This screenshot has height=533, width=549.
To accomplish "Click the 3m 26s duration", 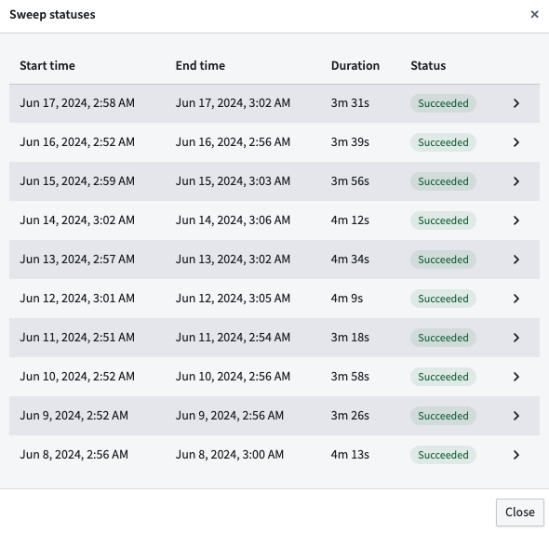I will (x=350, y=416).
